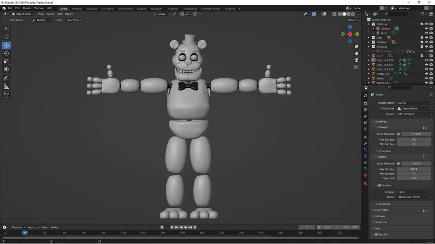Click the viewport pan hand icon

click(x=357, y=53)
